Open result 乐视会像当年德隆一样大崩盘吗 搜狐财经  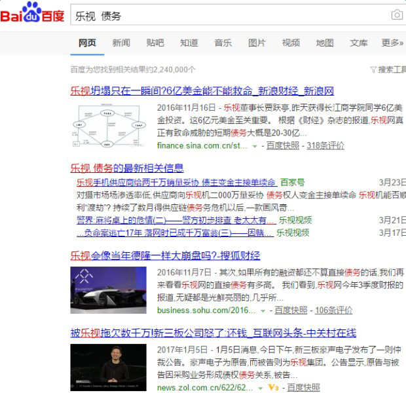(x=165, y=255)
